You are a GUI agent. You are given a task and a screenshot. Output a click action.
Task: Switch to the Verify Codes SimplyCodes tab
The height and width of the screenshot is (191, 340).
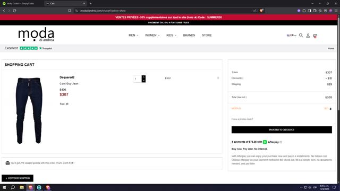tap(22, 4)
